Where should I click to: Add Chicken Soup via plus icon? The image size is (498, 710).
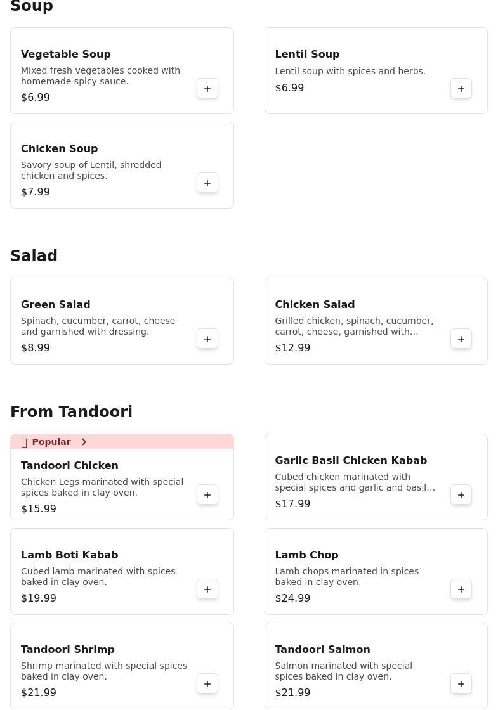pyautogui.click(x=207, y=183)
